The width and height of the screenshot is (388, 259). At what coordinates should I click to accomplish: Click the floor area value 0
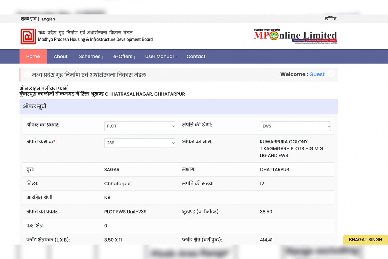click(106, 226)
